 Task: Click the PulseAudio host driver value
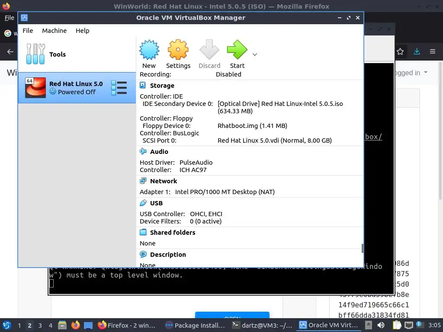196,163
